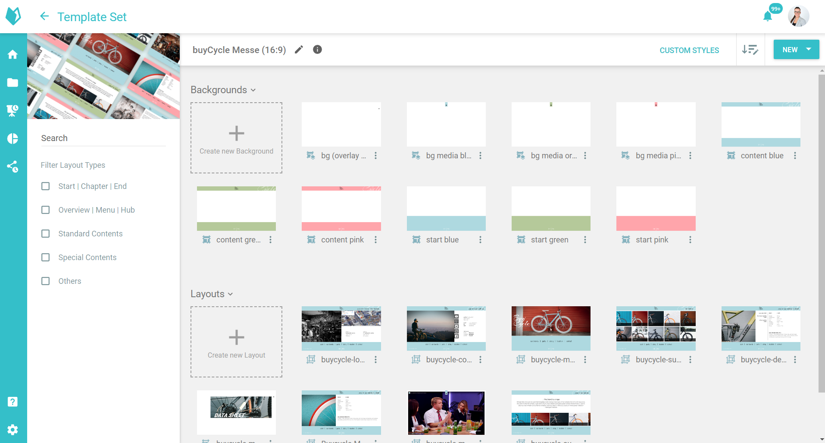Open more options for bg media pi... background
Viewport: 825px width, 443px height.
pyautogui.click(x=690, y=156)
